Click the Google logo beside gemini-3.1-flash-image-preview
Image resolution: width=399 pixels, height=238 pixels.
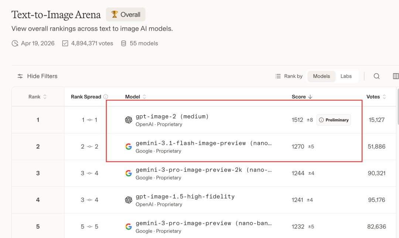coord(129,147)
